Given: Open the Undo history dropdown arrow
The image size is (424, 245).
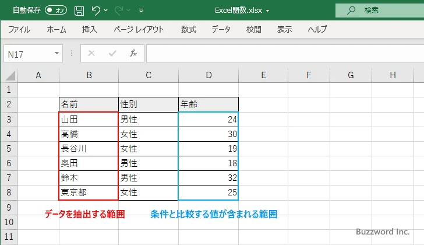Looking at the screenshot, I should [x=107, y=10].
